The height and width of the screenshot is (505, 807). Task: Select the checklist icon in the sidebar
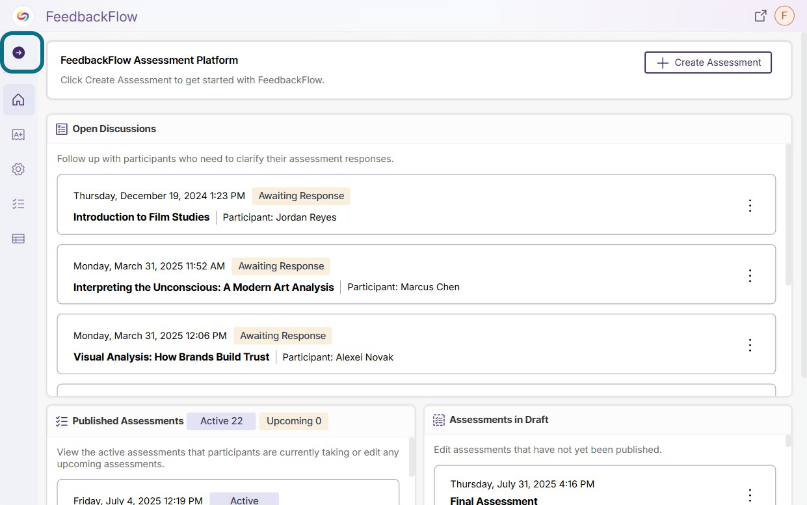point(18,204)
